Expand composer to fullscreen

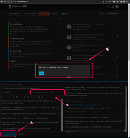click(122, 84)
